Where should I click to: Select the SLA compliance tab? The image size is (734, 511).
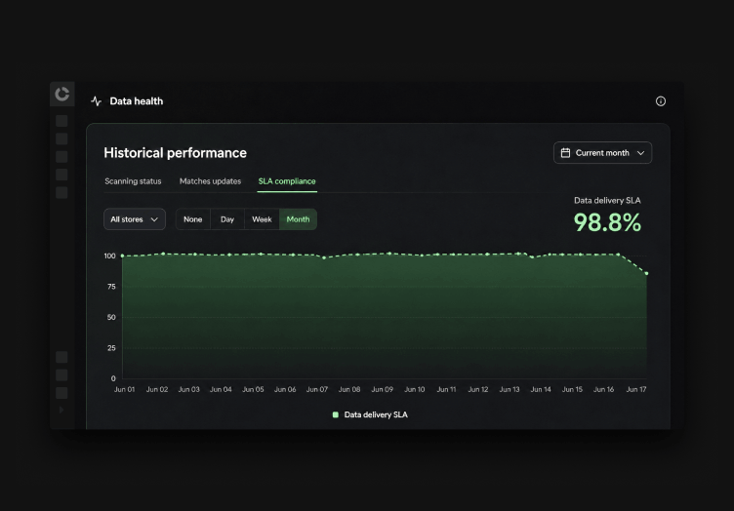pos(287,181)
